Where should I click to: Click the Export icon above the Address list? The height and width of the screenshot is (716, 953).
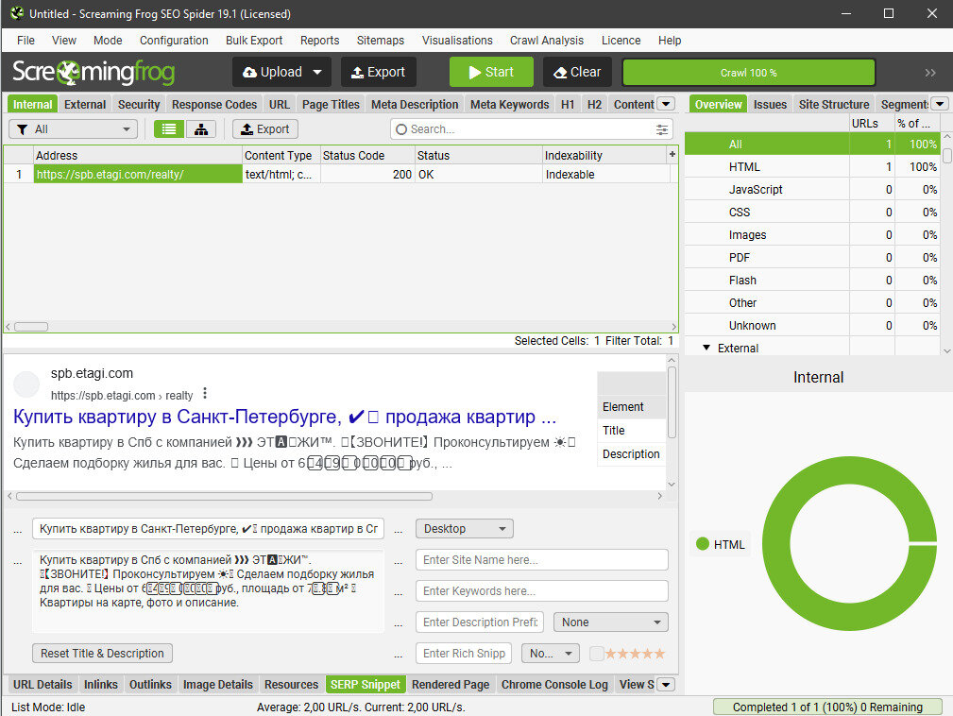click(x=264, y=128)
